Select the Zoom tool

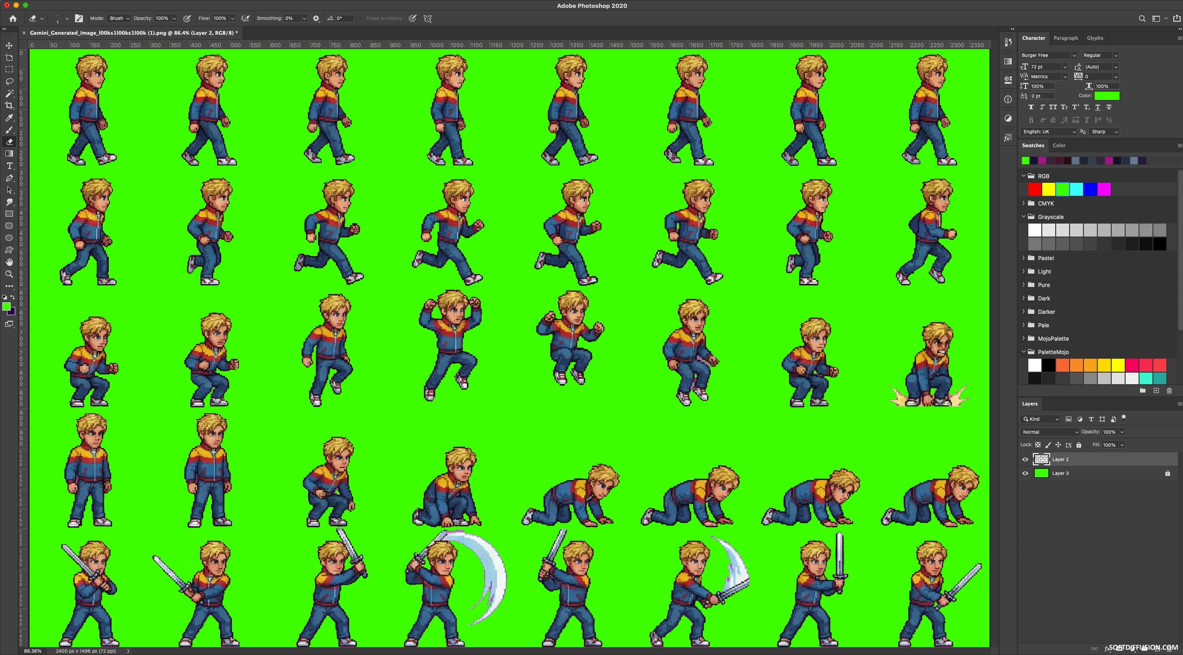(9, 274)
